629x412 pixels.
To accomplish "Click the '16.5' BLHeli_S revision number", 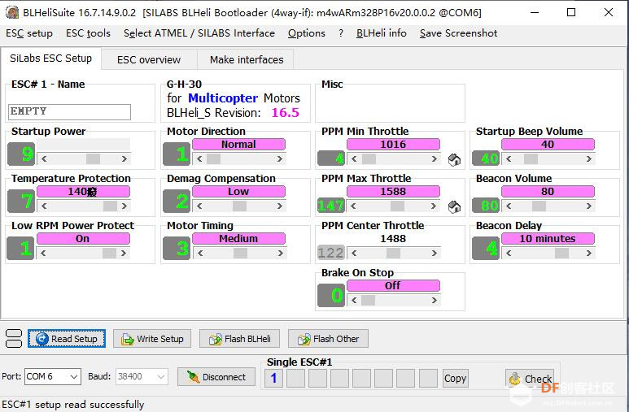I will tap(286, 113).
